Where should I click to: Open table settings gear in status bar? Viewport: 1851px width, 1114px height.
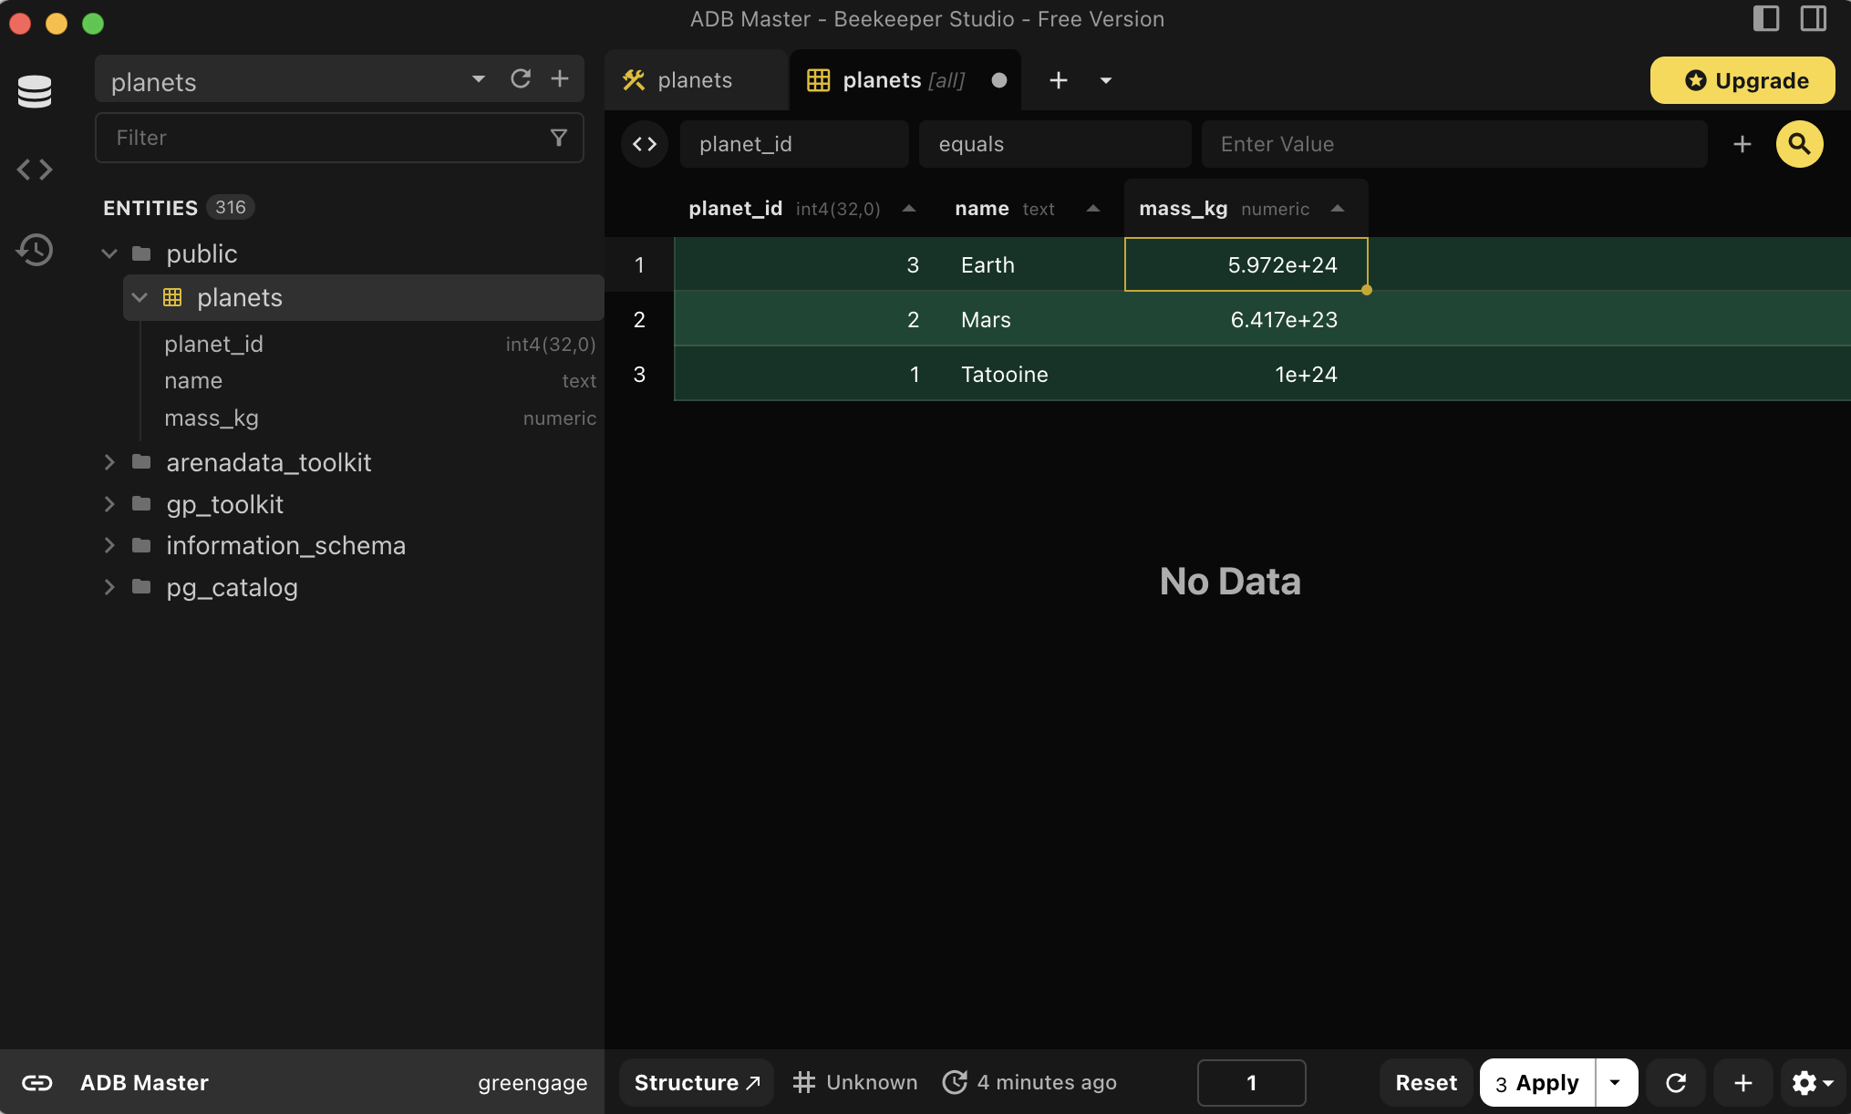coord(1812,1082)
